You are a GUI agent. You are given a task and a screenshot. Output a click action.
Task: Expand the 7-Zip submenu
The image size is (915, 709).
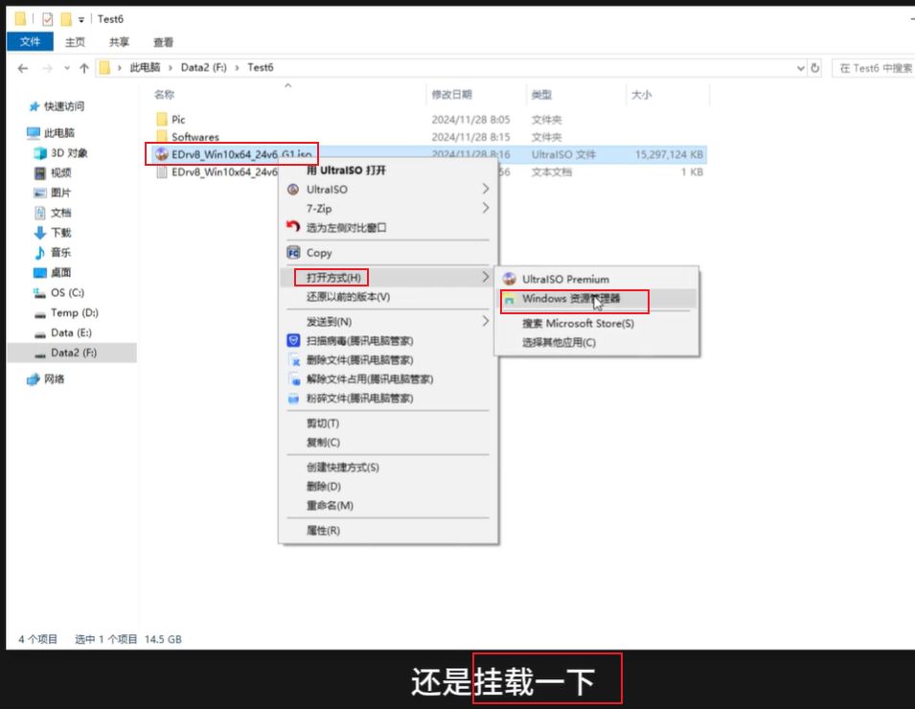pyautogui.click(x=486, y=208)
